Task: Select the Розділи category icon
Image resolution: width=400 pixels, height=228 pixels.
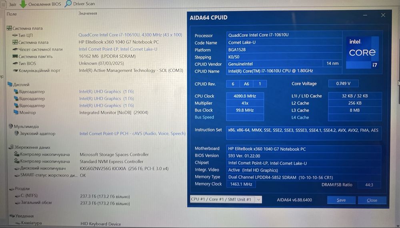Action: tap(12, 189)
